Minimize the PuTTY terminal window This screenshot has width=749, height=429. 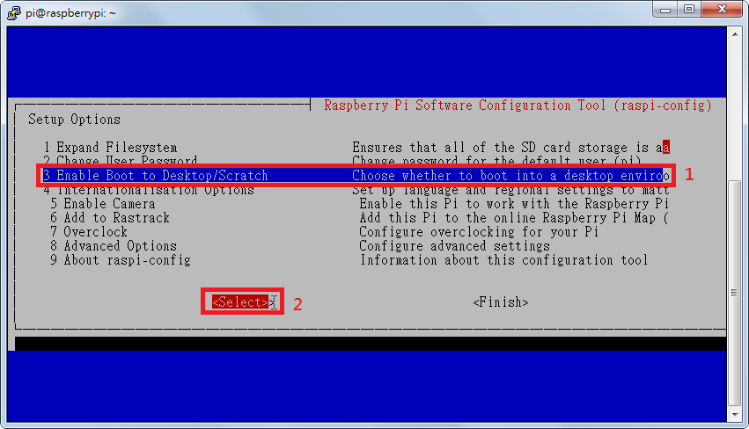pos(666,9)
